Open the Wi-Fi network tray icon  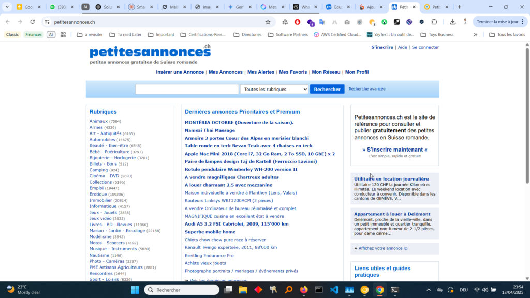[477, 290]
